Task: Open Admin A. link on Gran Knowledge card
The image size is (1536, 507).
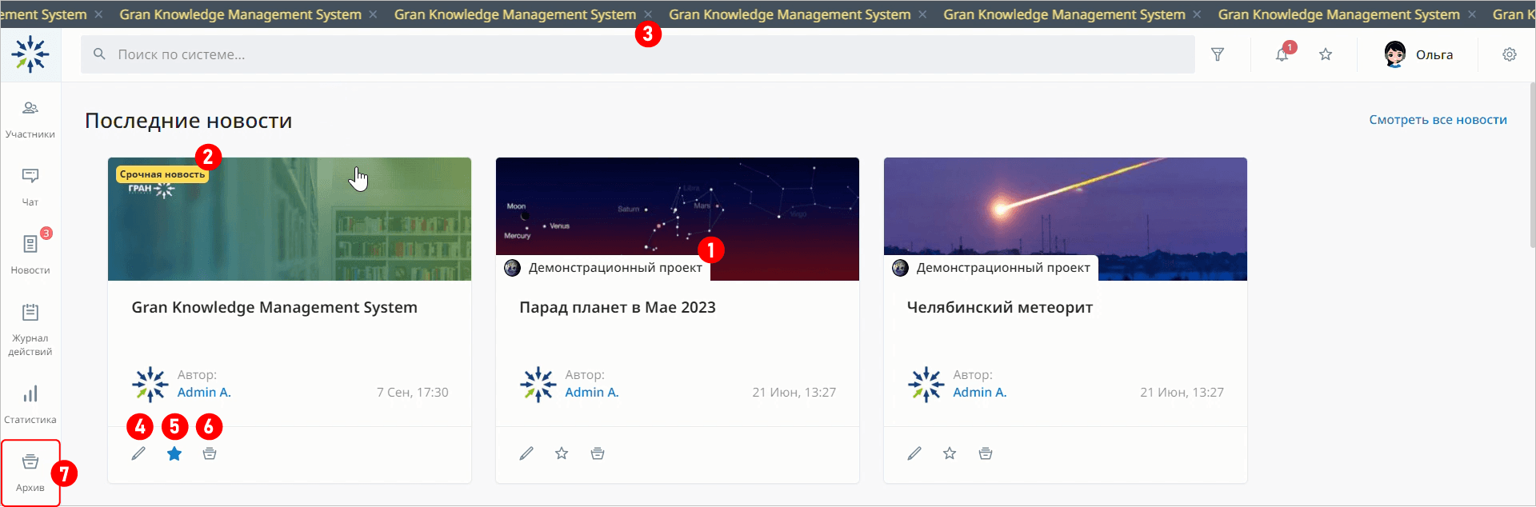Action: 204,393
